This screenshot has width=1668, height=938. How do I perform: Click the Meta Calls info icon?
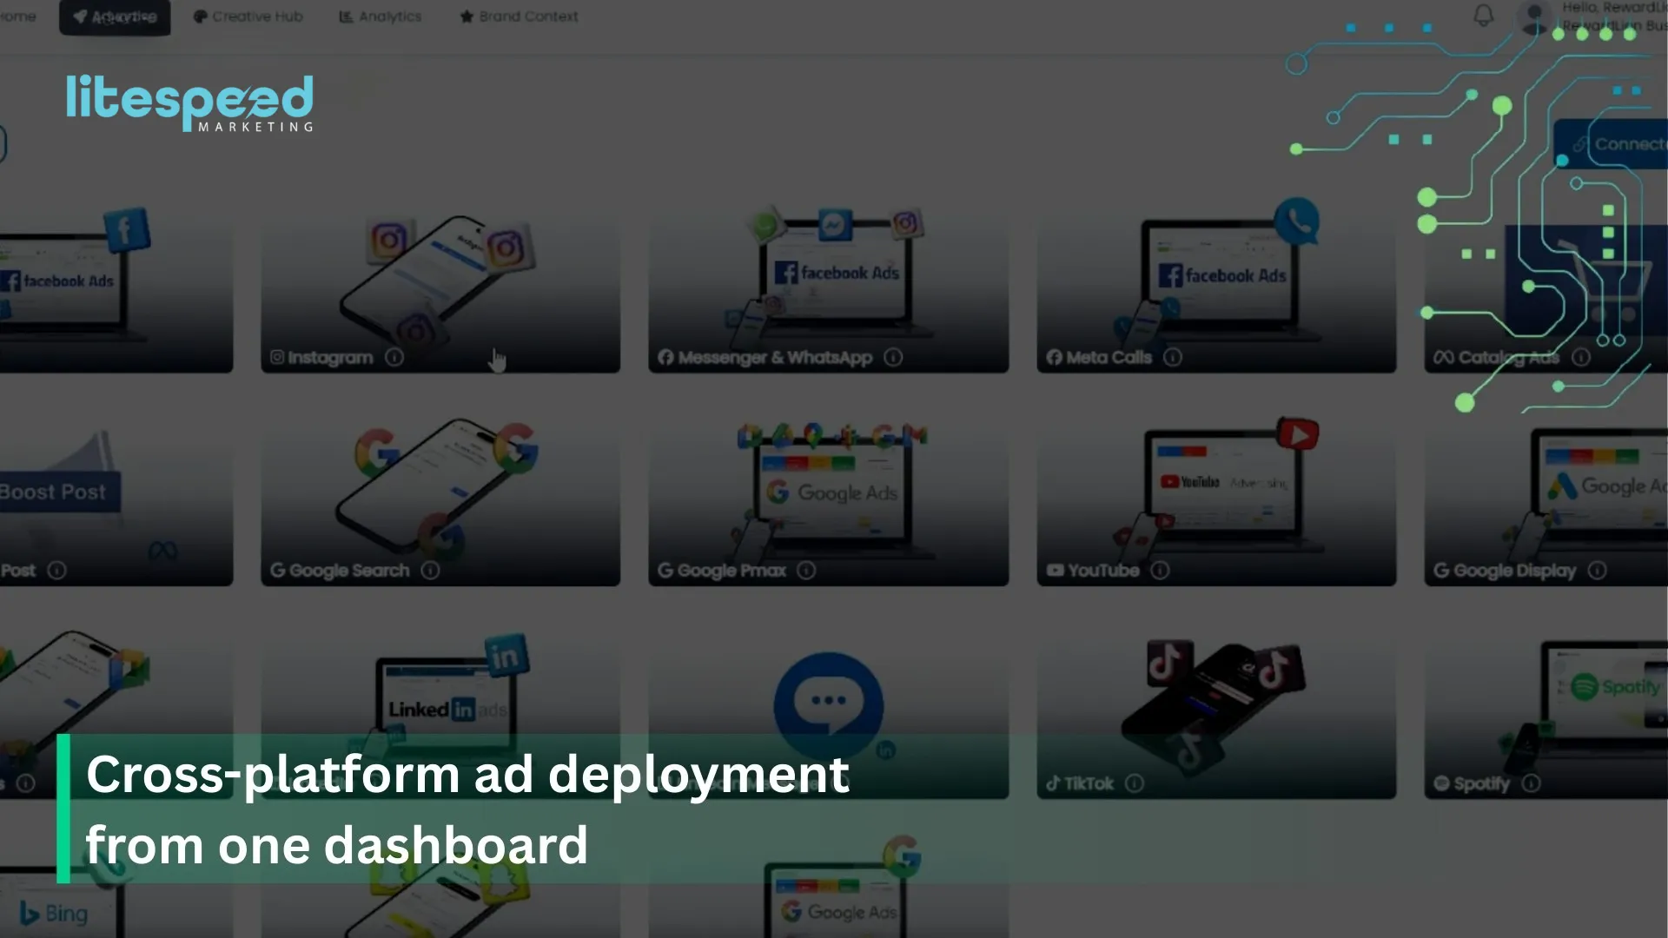click(x=1173, y=357)
